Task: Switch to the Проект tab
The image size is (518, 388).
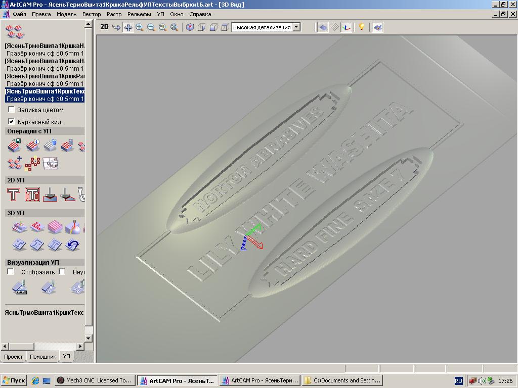Action: tap(13, 357)
